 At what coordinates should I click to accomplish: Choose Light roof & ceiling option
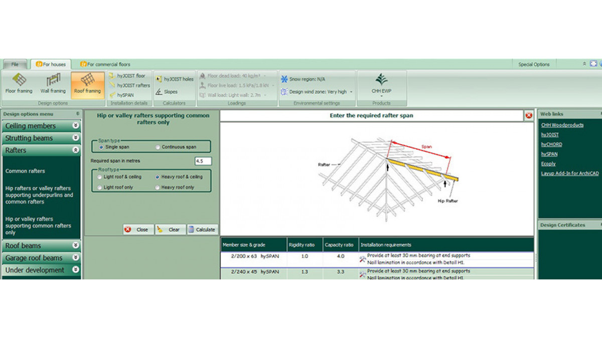100,177
